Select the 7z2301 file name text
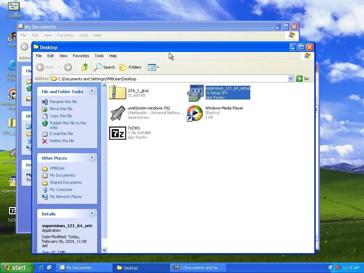The width and height of the screenshot is (364, 273). [x=134, y=128]
